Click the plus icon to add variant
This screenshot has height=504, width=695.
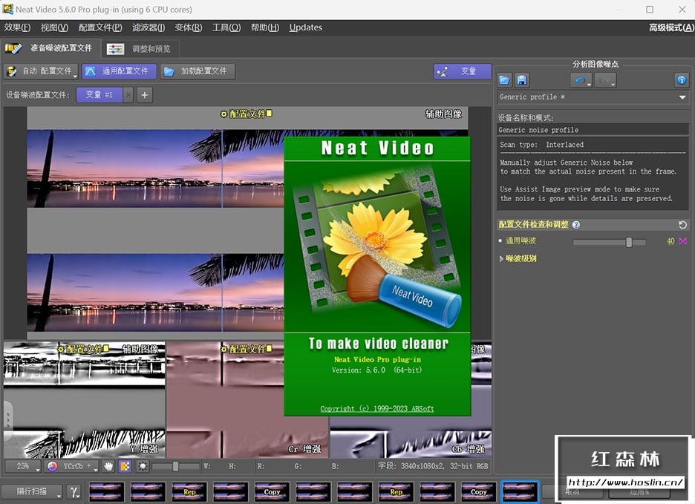(x=145, y=94)
